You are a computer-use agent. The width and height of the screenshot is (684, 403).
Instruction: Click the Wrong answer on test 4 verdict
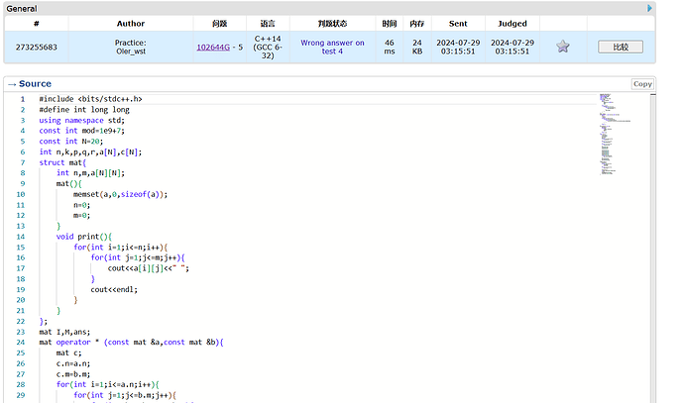tap(332, 48)
